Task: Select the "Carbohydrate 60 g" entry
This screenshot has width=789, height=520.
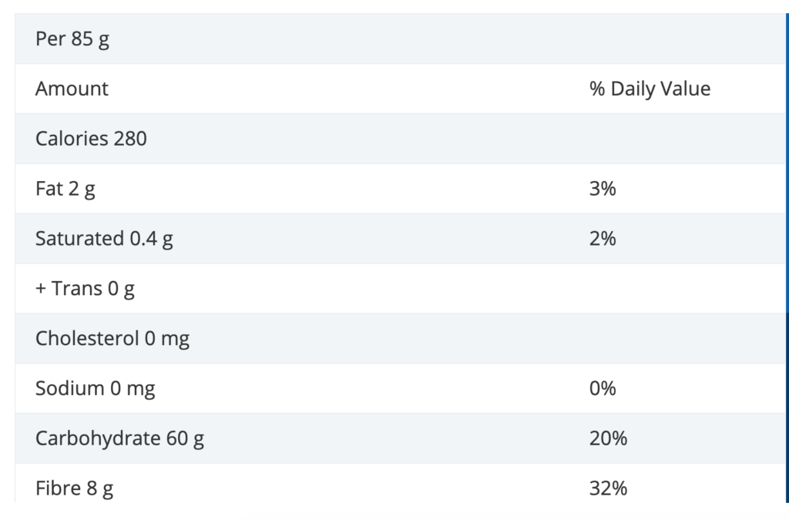Action: 119,438
